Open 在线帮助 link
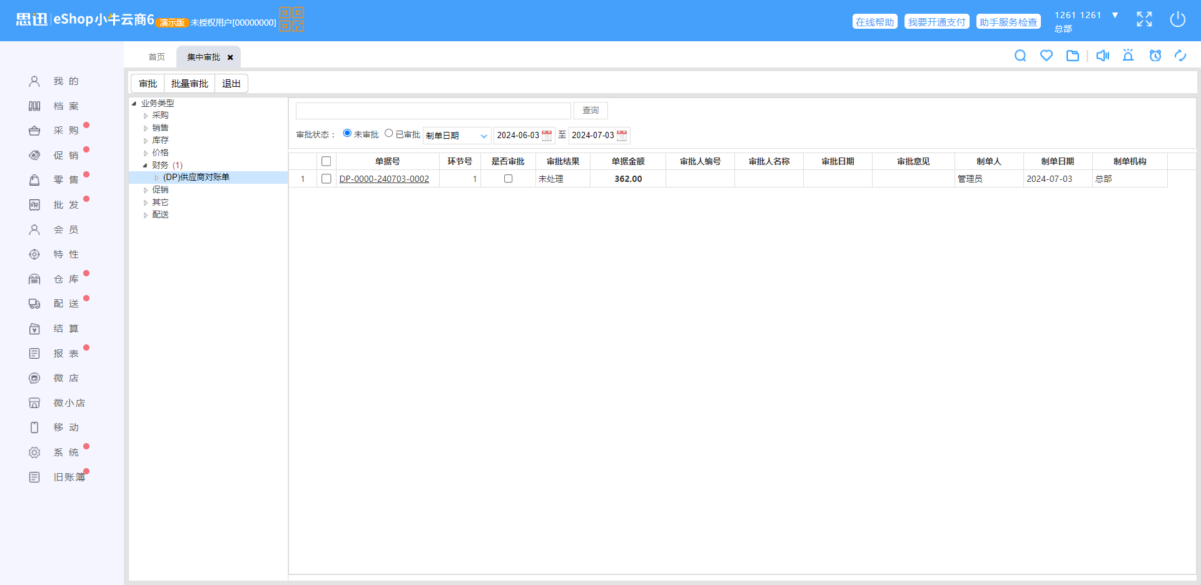The height and width of the screenshot is (585, 1201). 875,22
